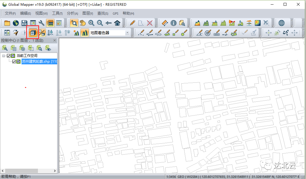Open the 视图(W) menu
Image resolution: width=306 pixels, height=179 pixels.
[41, 13]
